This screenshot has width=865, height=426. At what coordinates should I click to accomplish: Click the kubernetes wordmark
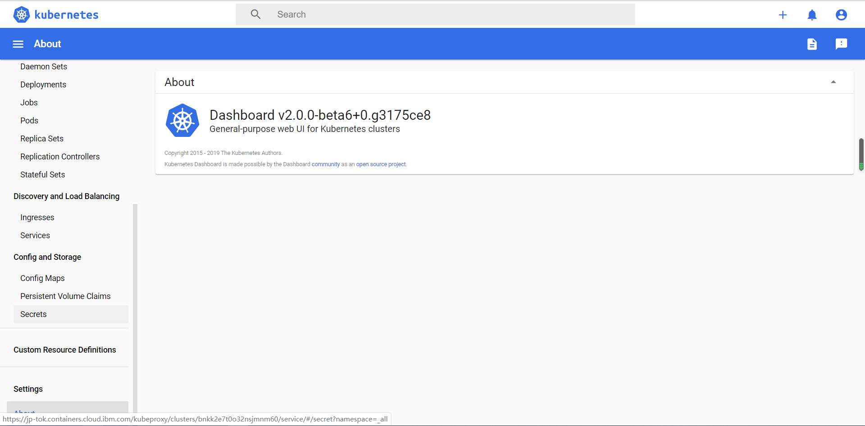[x=67, y=15]
